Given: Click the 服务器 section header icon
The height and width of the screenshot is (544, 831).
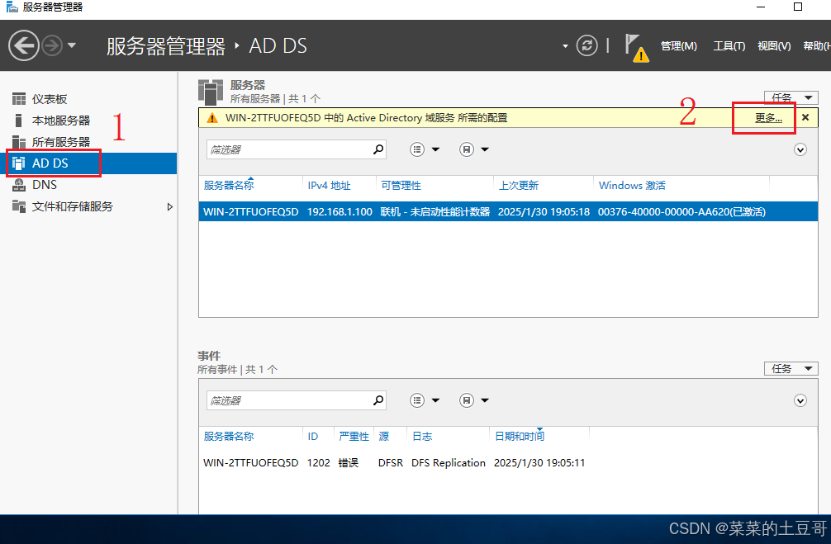Looking at the screenshot, I should point(211,92).
